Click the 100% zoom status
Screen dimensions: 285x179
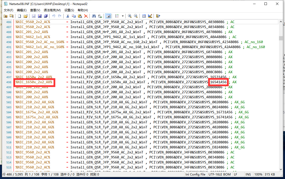click(258, 174)
